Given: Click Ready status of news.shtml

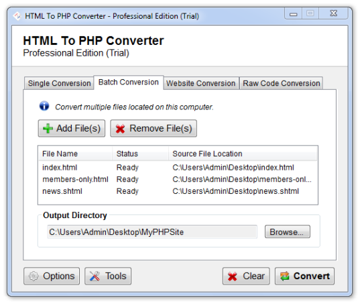Looking at the screenshot, I should click(x=127, y=191).
